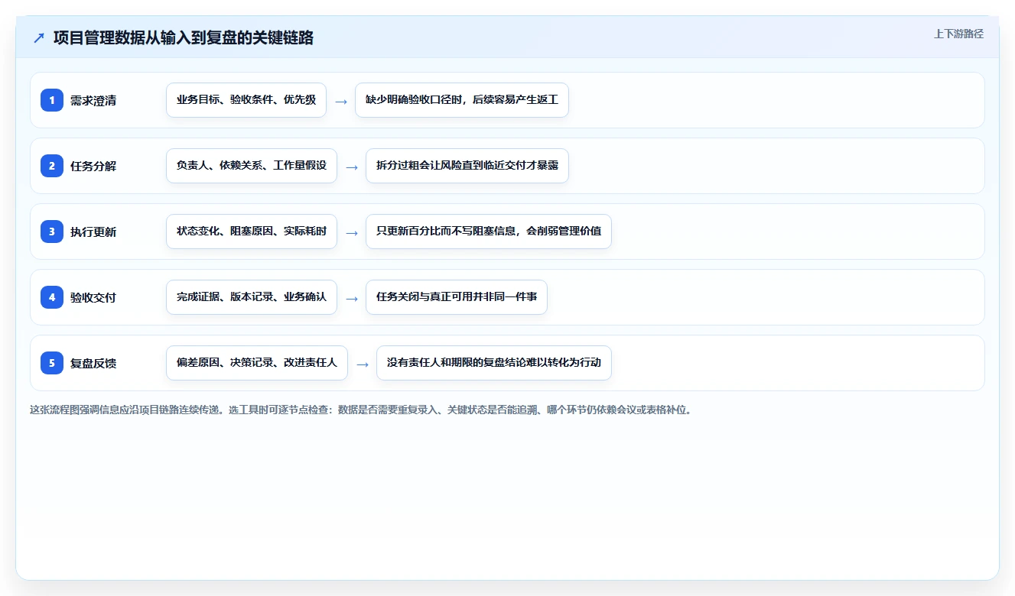The height and width of the screenshot is (596, 1015).
Task: Click the 任务关闭与真正可用并非同一件事 box
Action: tap(457, 297)
